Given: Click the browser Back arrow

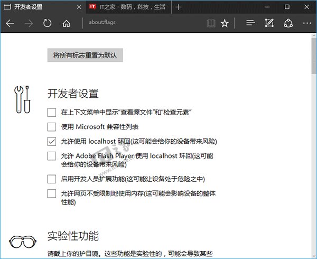Looking at the screenshot, I should click(10, 23).
